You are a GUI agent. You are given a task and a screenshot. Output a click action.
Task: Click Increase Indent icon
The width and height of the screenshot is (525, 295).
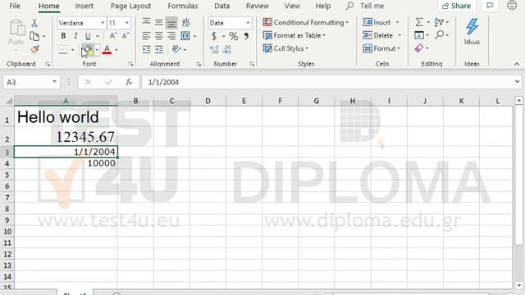coord(159,49)
